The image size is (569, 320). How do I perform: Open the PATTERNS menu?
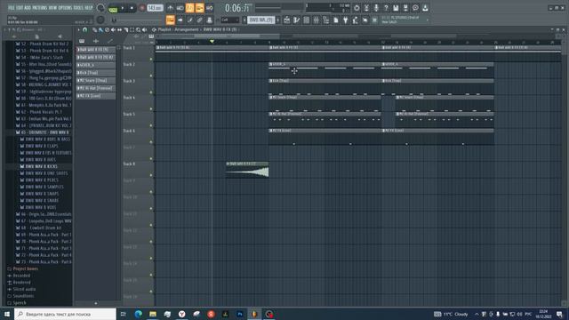39,8
